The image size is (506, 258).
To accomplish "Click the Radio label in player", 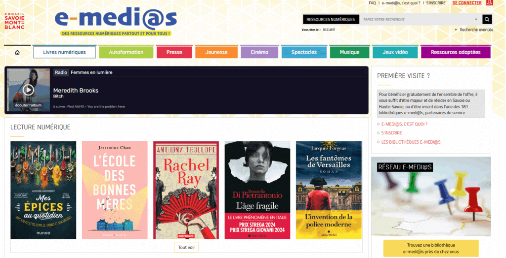I will pos(61,72).
